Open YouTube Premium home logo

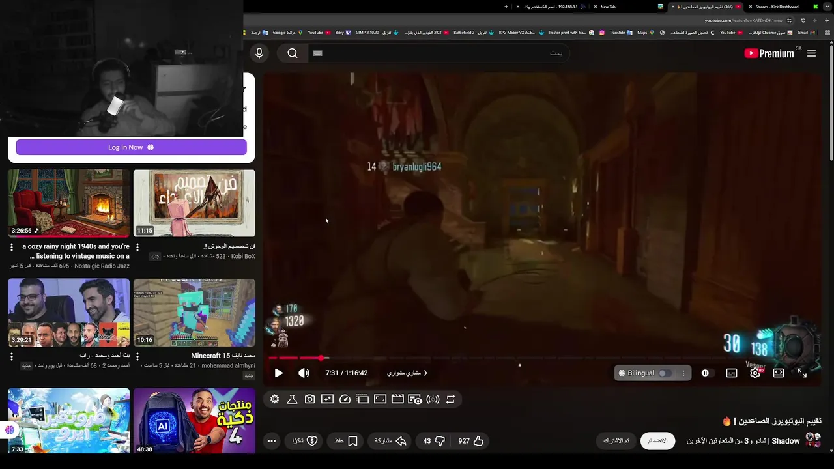[769, 53]
